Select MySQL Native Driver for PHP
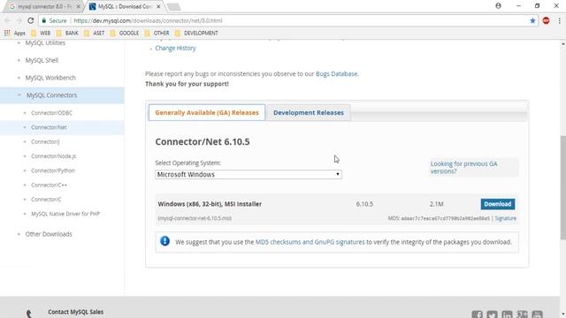The height and width of the screenshot is (318, 566). coord(65,214)
